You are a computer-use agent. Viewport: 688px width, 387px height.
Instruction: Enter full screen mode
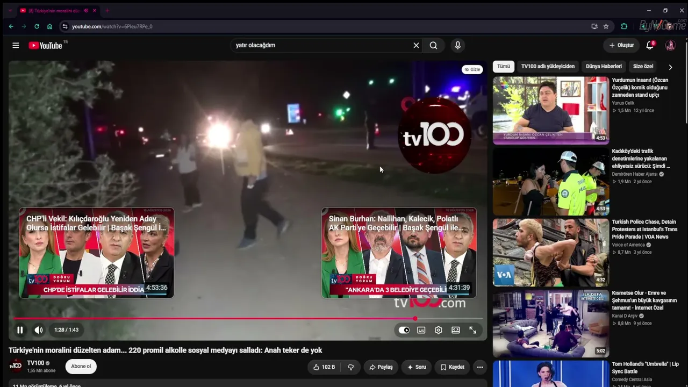pyautogui.click(x=473, y=330)
